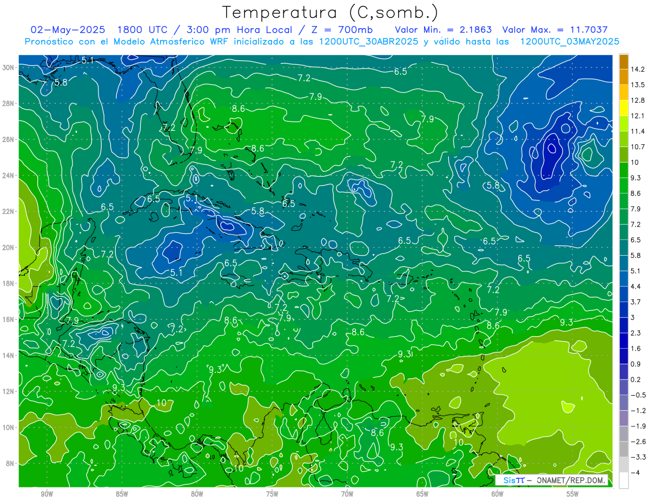Image resolution: width=649 pixels, height=501 pixels.
Task: Click the -0.5 value on color scale
Action: click(x=638, y=395)
